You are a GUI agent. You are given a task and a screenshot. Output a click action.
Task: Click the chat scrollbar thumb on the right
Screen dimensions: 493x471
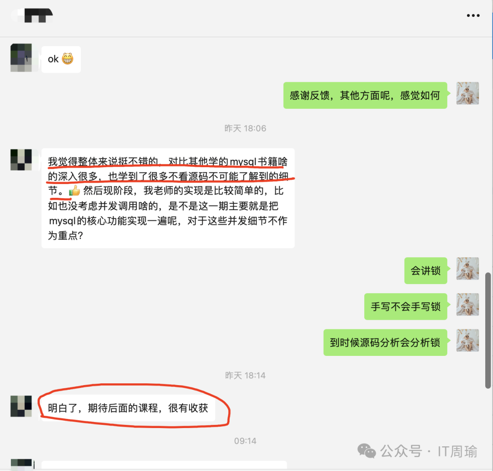point(488,330)
